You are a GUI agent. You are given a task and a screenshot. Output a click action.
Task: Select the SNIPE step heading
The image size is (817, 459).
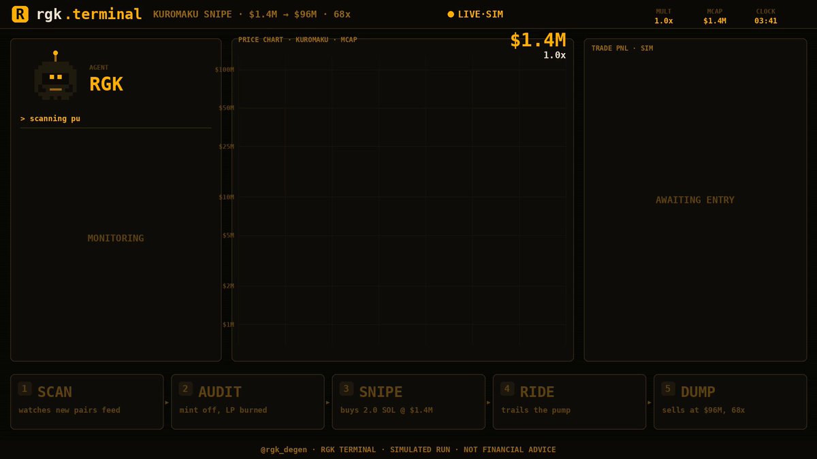(381, 392)
